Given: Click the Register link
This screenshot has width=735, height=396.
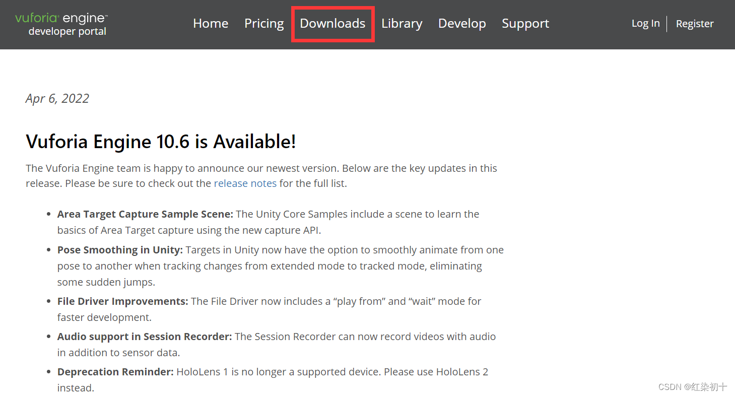Looking at the screenshot, I should 695,24.
